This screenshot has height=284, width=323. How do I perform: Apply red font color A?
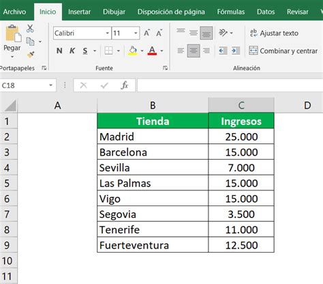152,51
